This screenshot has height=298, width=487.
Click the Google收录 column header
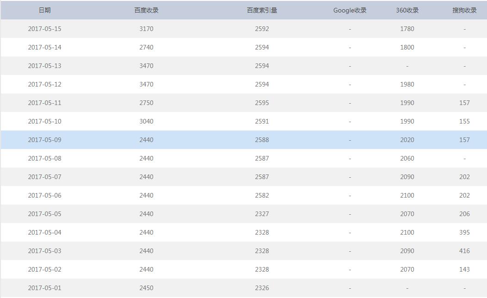coord(350,10)
